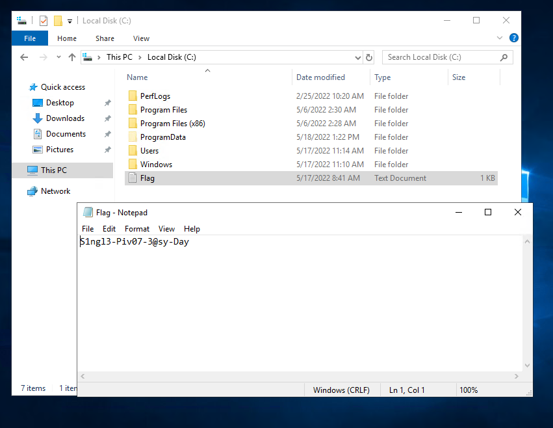
Task: Click the pin icon next to Pictures
Action: click(x=108, y=150)
